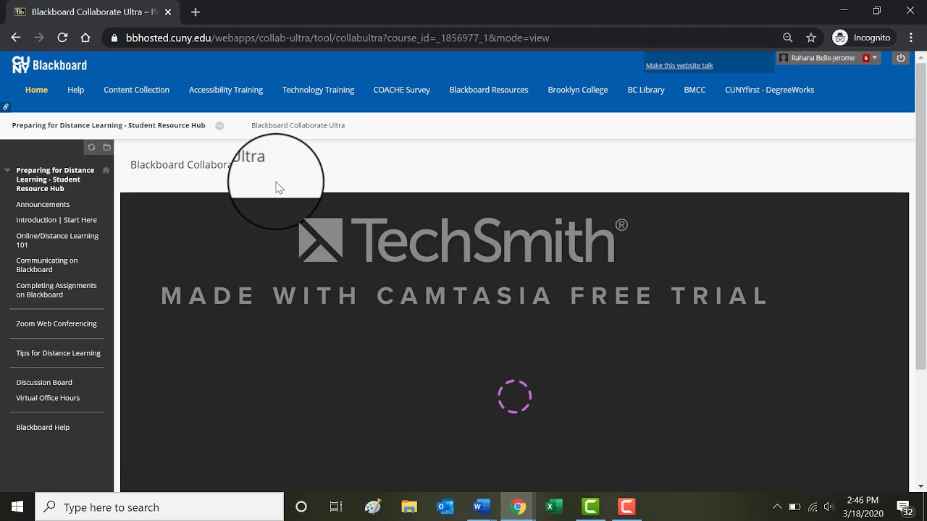This screenshot has width=927, height=521.
Task: Open a new browser tab
Action: [196, 12]
